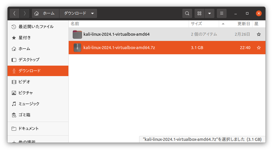Image resolution: width=273 pixels, height=151 pixels.
Task: Open ゴミ箱 trash in sidebar
Action: click(38, 115)
